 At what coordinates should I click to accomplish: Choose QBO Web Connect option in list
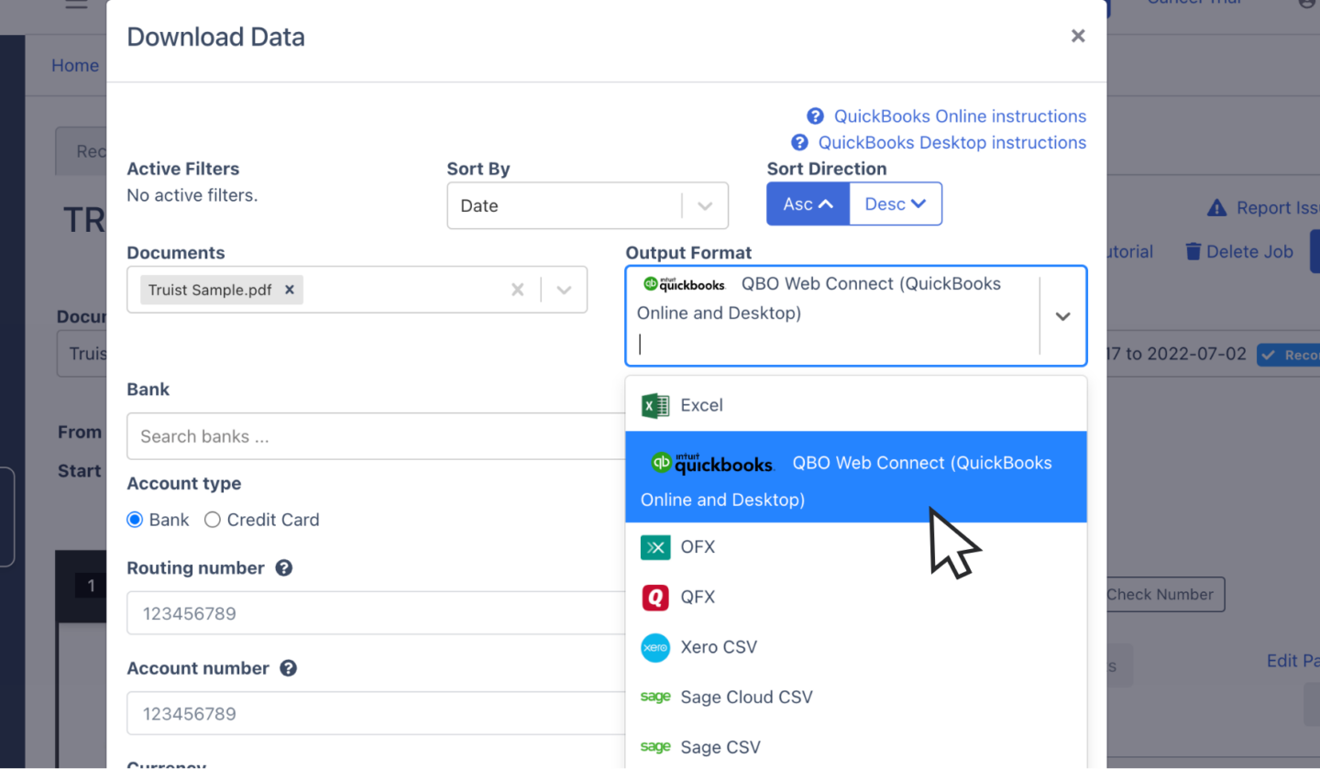click(856, 478)
